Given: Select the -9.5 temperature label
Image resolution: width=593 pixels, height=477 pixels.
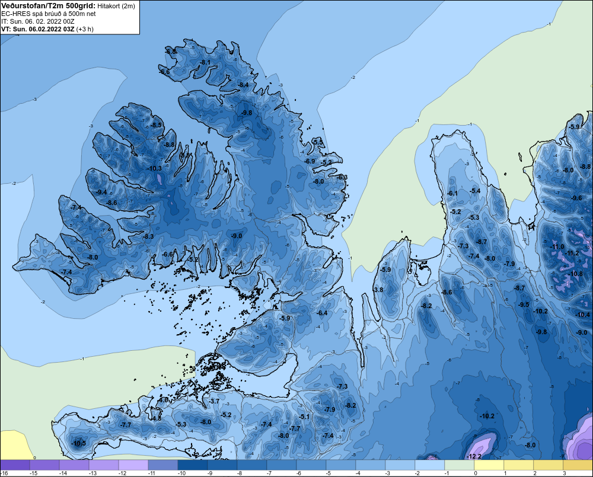Looking at the screenshot, I should point(524,304).
